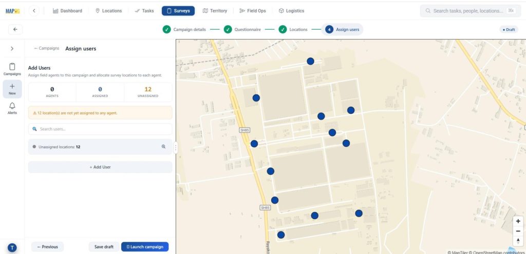Go to Locations in top navigation
This screenshot has height=254, width=526.
(x=108, y=11)
